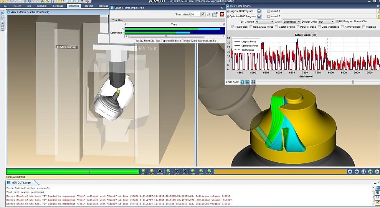
Task: Fit X axis zoom to full range
Action: point(253,82)
